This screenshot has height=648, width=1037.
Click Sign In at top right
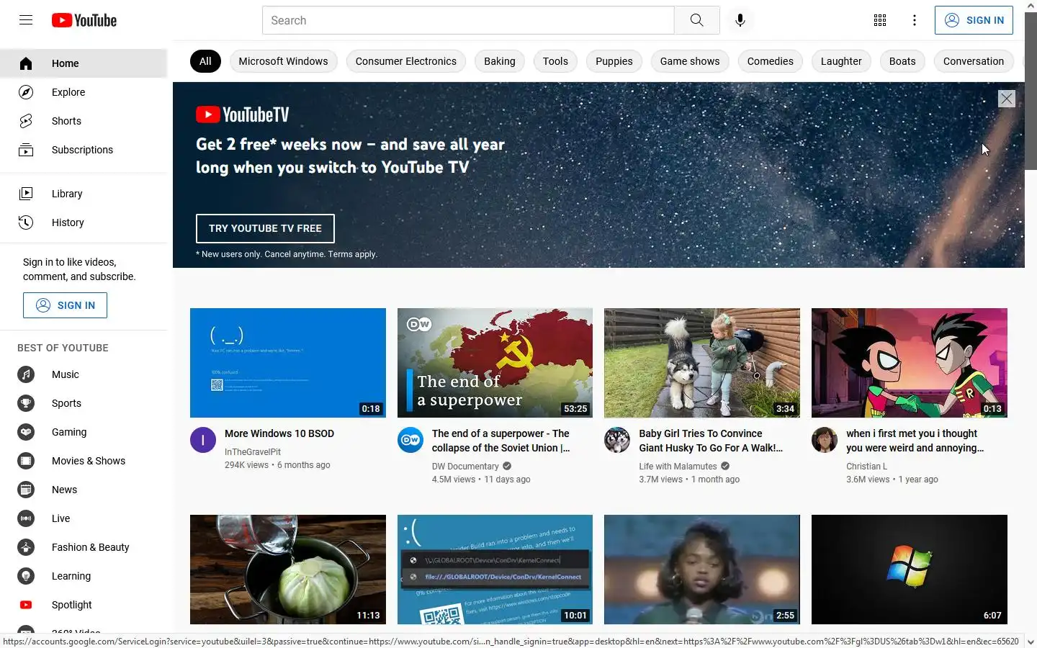point(974,20)
